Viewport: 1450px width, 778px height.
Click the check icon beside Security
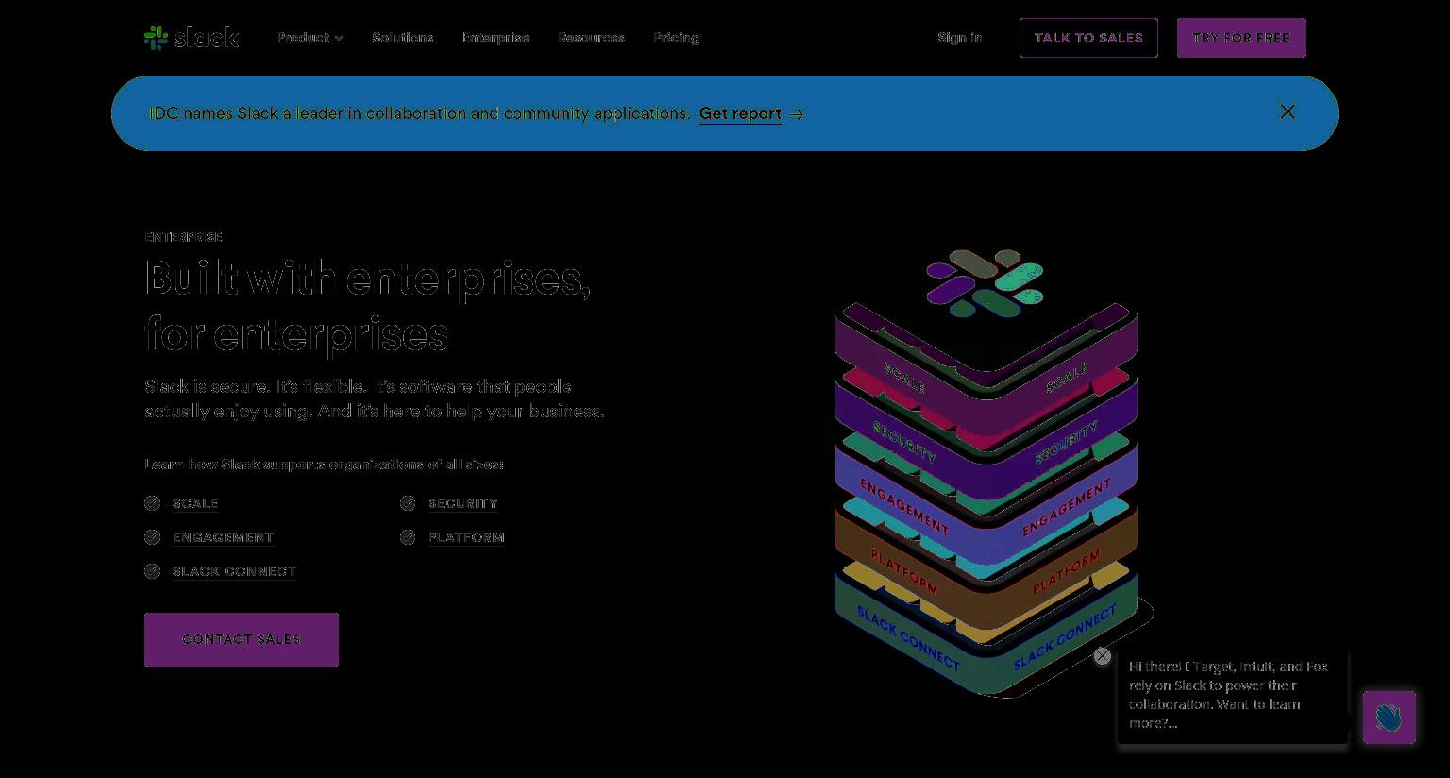(x=408, y=503)
